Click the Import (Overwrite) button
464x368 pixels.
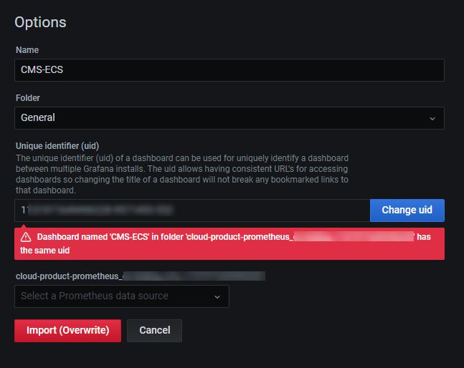[67, 331]
